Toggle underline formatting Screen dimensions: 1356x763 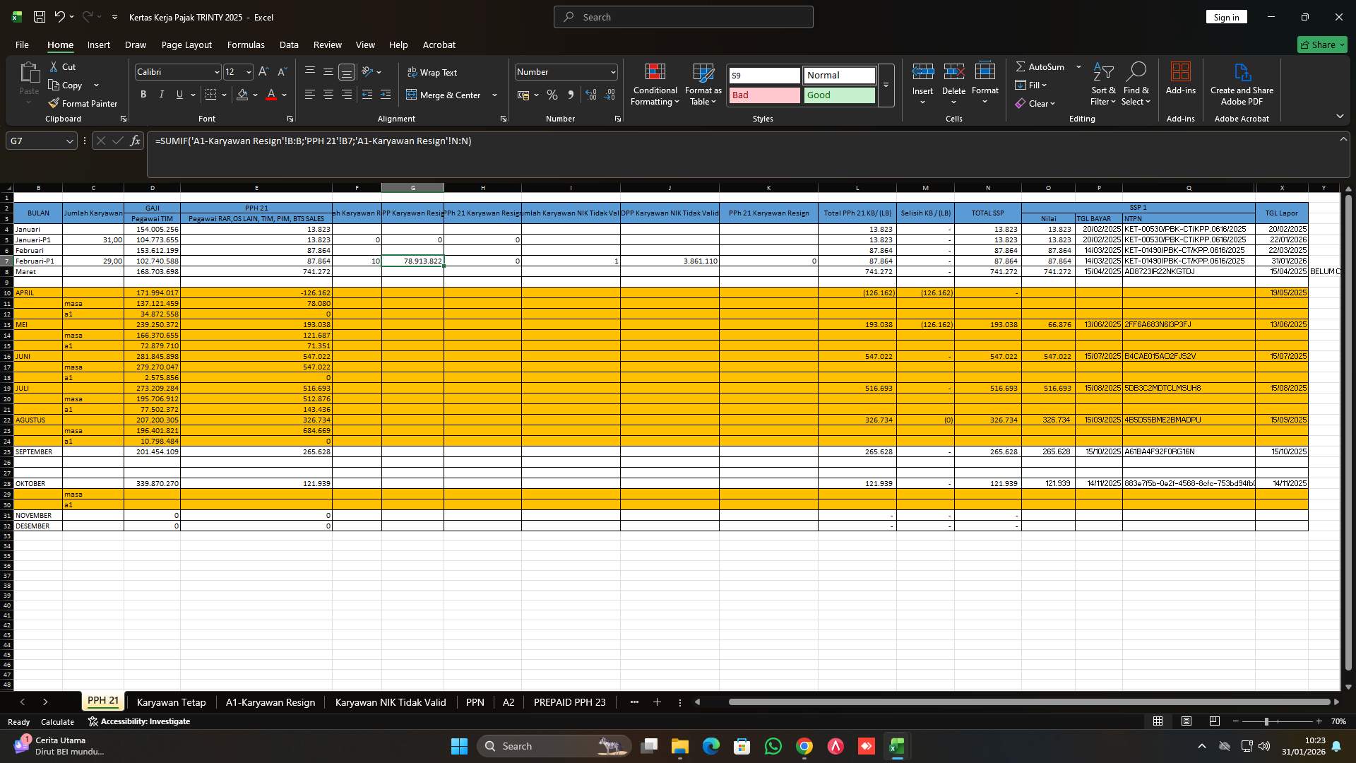179,94
